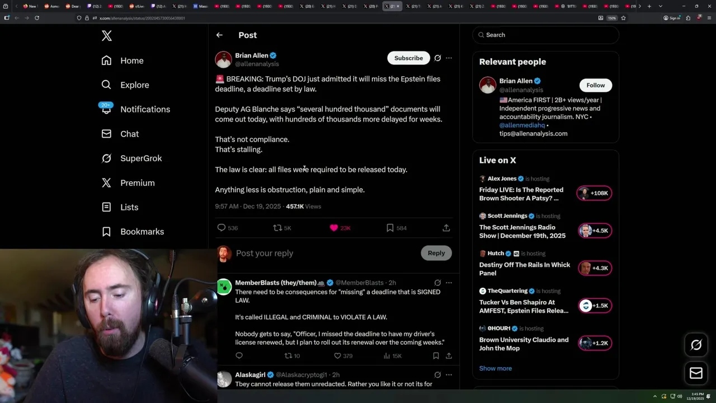Viewport: 716px width, 403px height.
Task: Repost the MemberBlasts reply showing 10
Action: coord(292,355)
